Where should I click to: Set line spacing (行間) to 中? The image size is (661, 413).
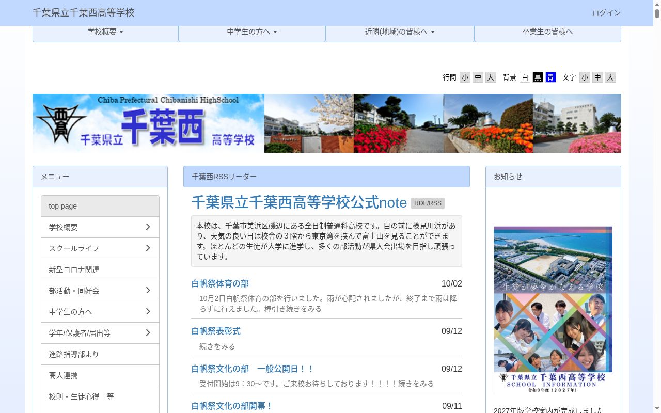478,77
